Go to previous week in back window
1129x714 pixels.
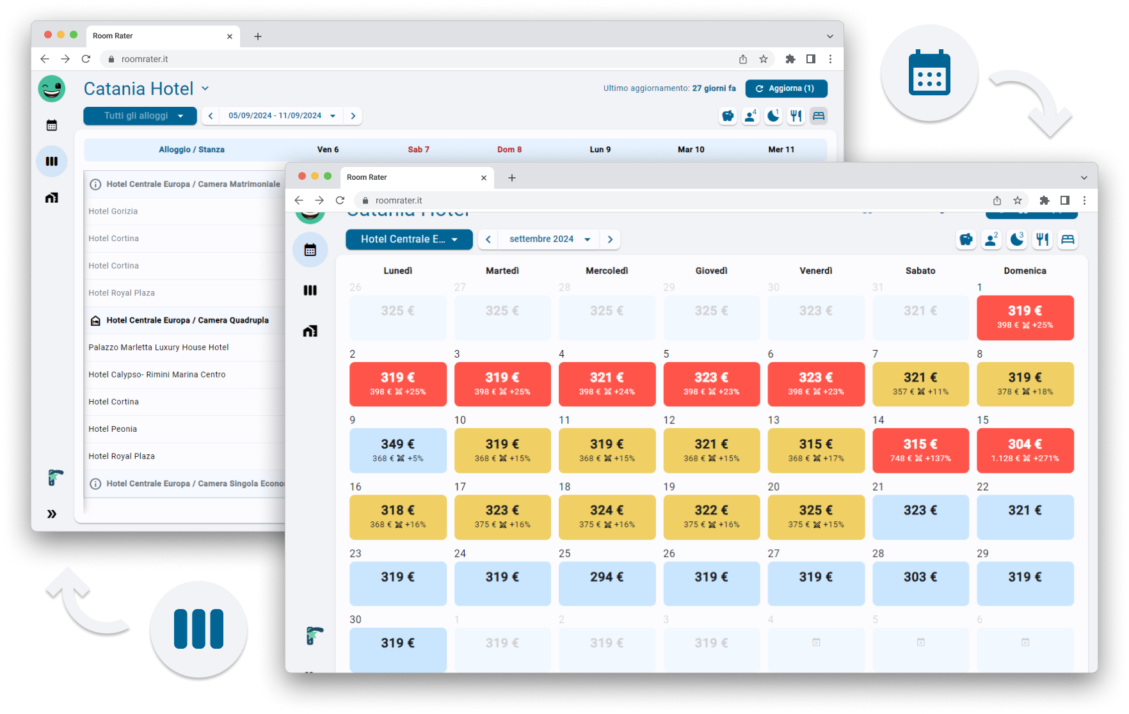click(x=211, y=116)
